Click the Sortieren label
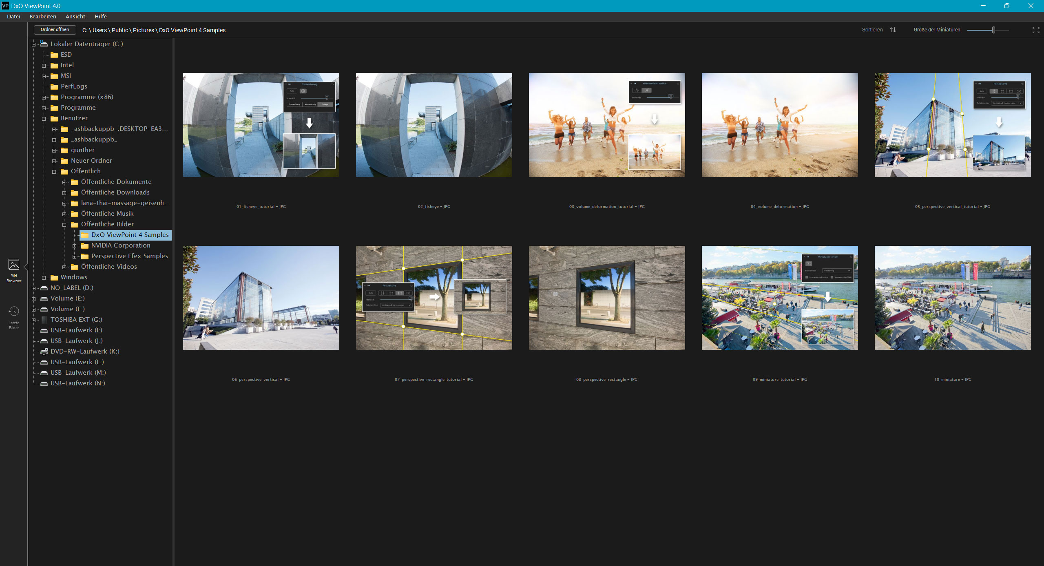Screen dimensions: 1044x566 coord(872,30)
